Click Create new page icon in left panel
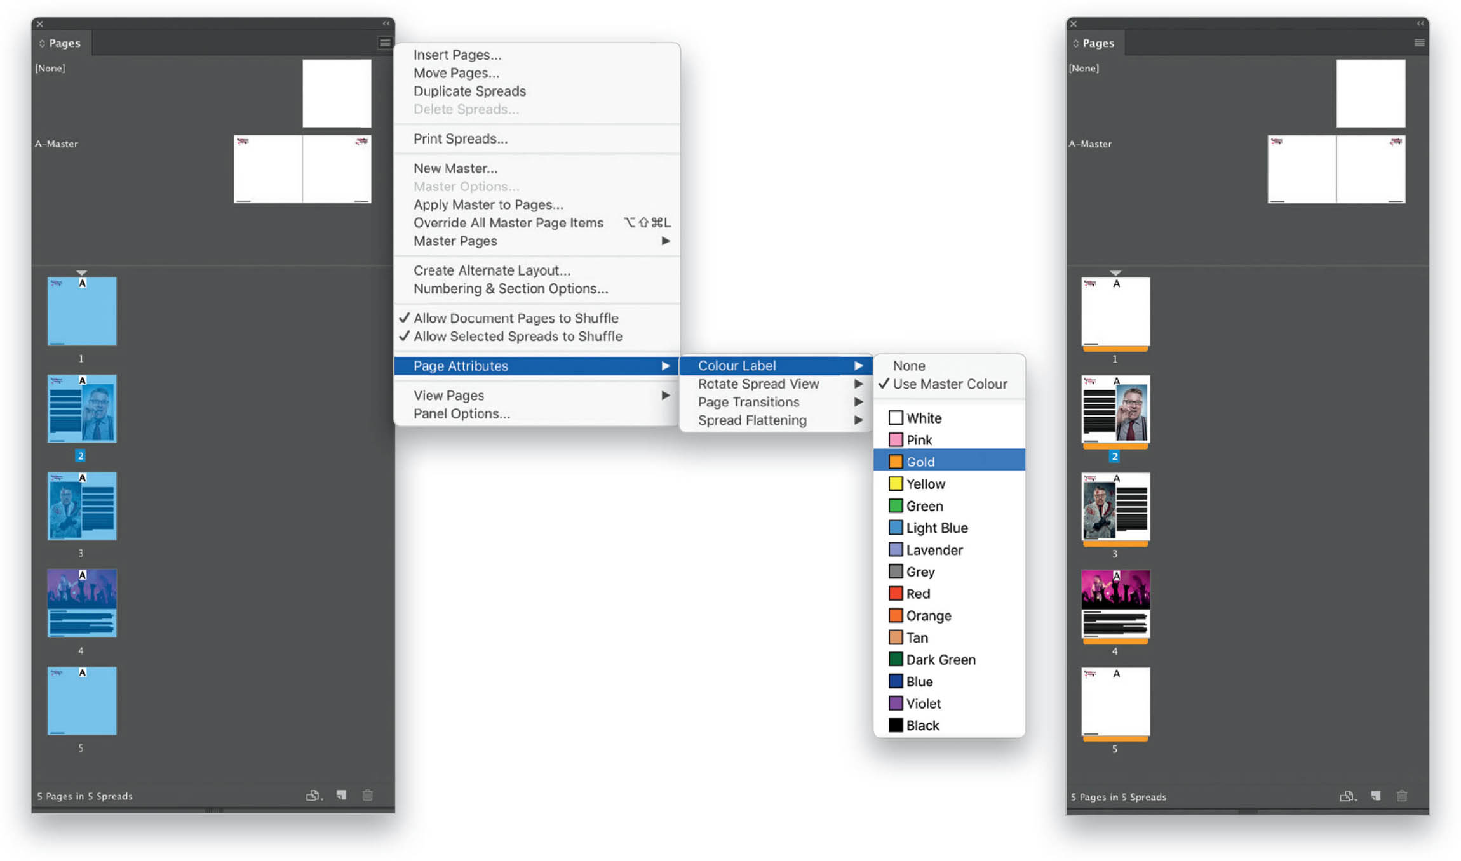Image resolution: width=1461 pixels, height=861 pixels. tap(342, 795)
